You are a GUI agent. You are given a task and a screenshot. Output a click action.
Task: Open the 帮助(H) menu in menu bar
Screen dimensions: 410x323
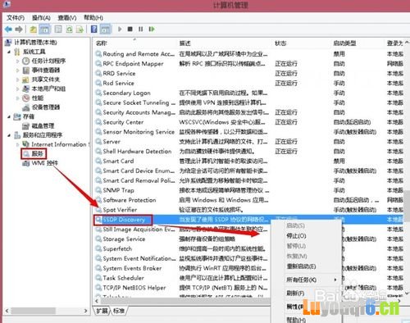tap(93, 18)
